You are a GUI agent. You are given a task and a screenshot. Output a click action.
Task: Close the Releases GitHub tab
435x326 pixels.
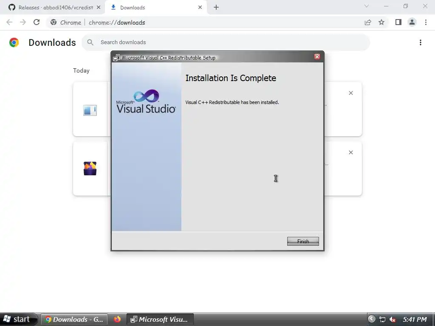pyautogui.click(x=99, y=8)
